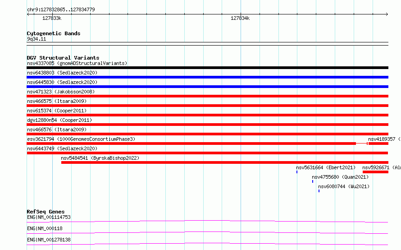
Task: Click the magenta line under ENG|NM_001114753
Action: coord(207,221)
